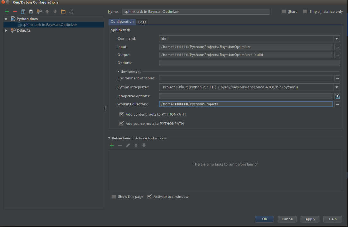Add a before-launch task with plus icon
This screenshot has height=227, width=348.
(112, 145)
